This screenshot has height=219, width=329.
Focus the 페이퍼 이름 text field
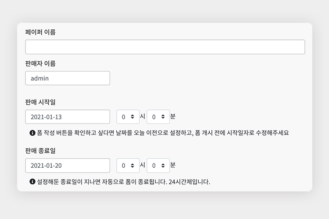[165, 47]
